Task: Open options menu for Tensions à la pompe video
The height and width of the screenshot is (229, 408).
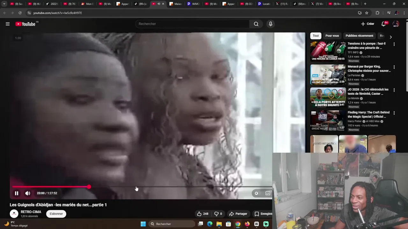Action: (x=394, y=44)
